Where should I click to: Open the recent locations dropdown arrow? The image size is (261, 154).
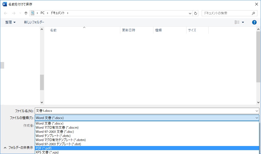[20, 13]
